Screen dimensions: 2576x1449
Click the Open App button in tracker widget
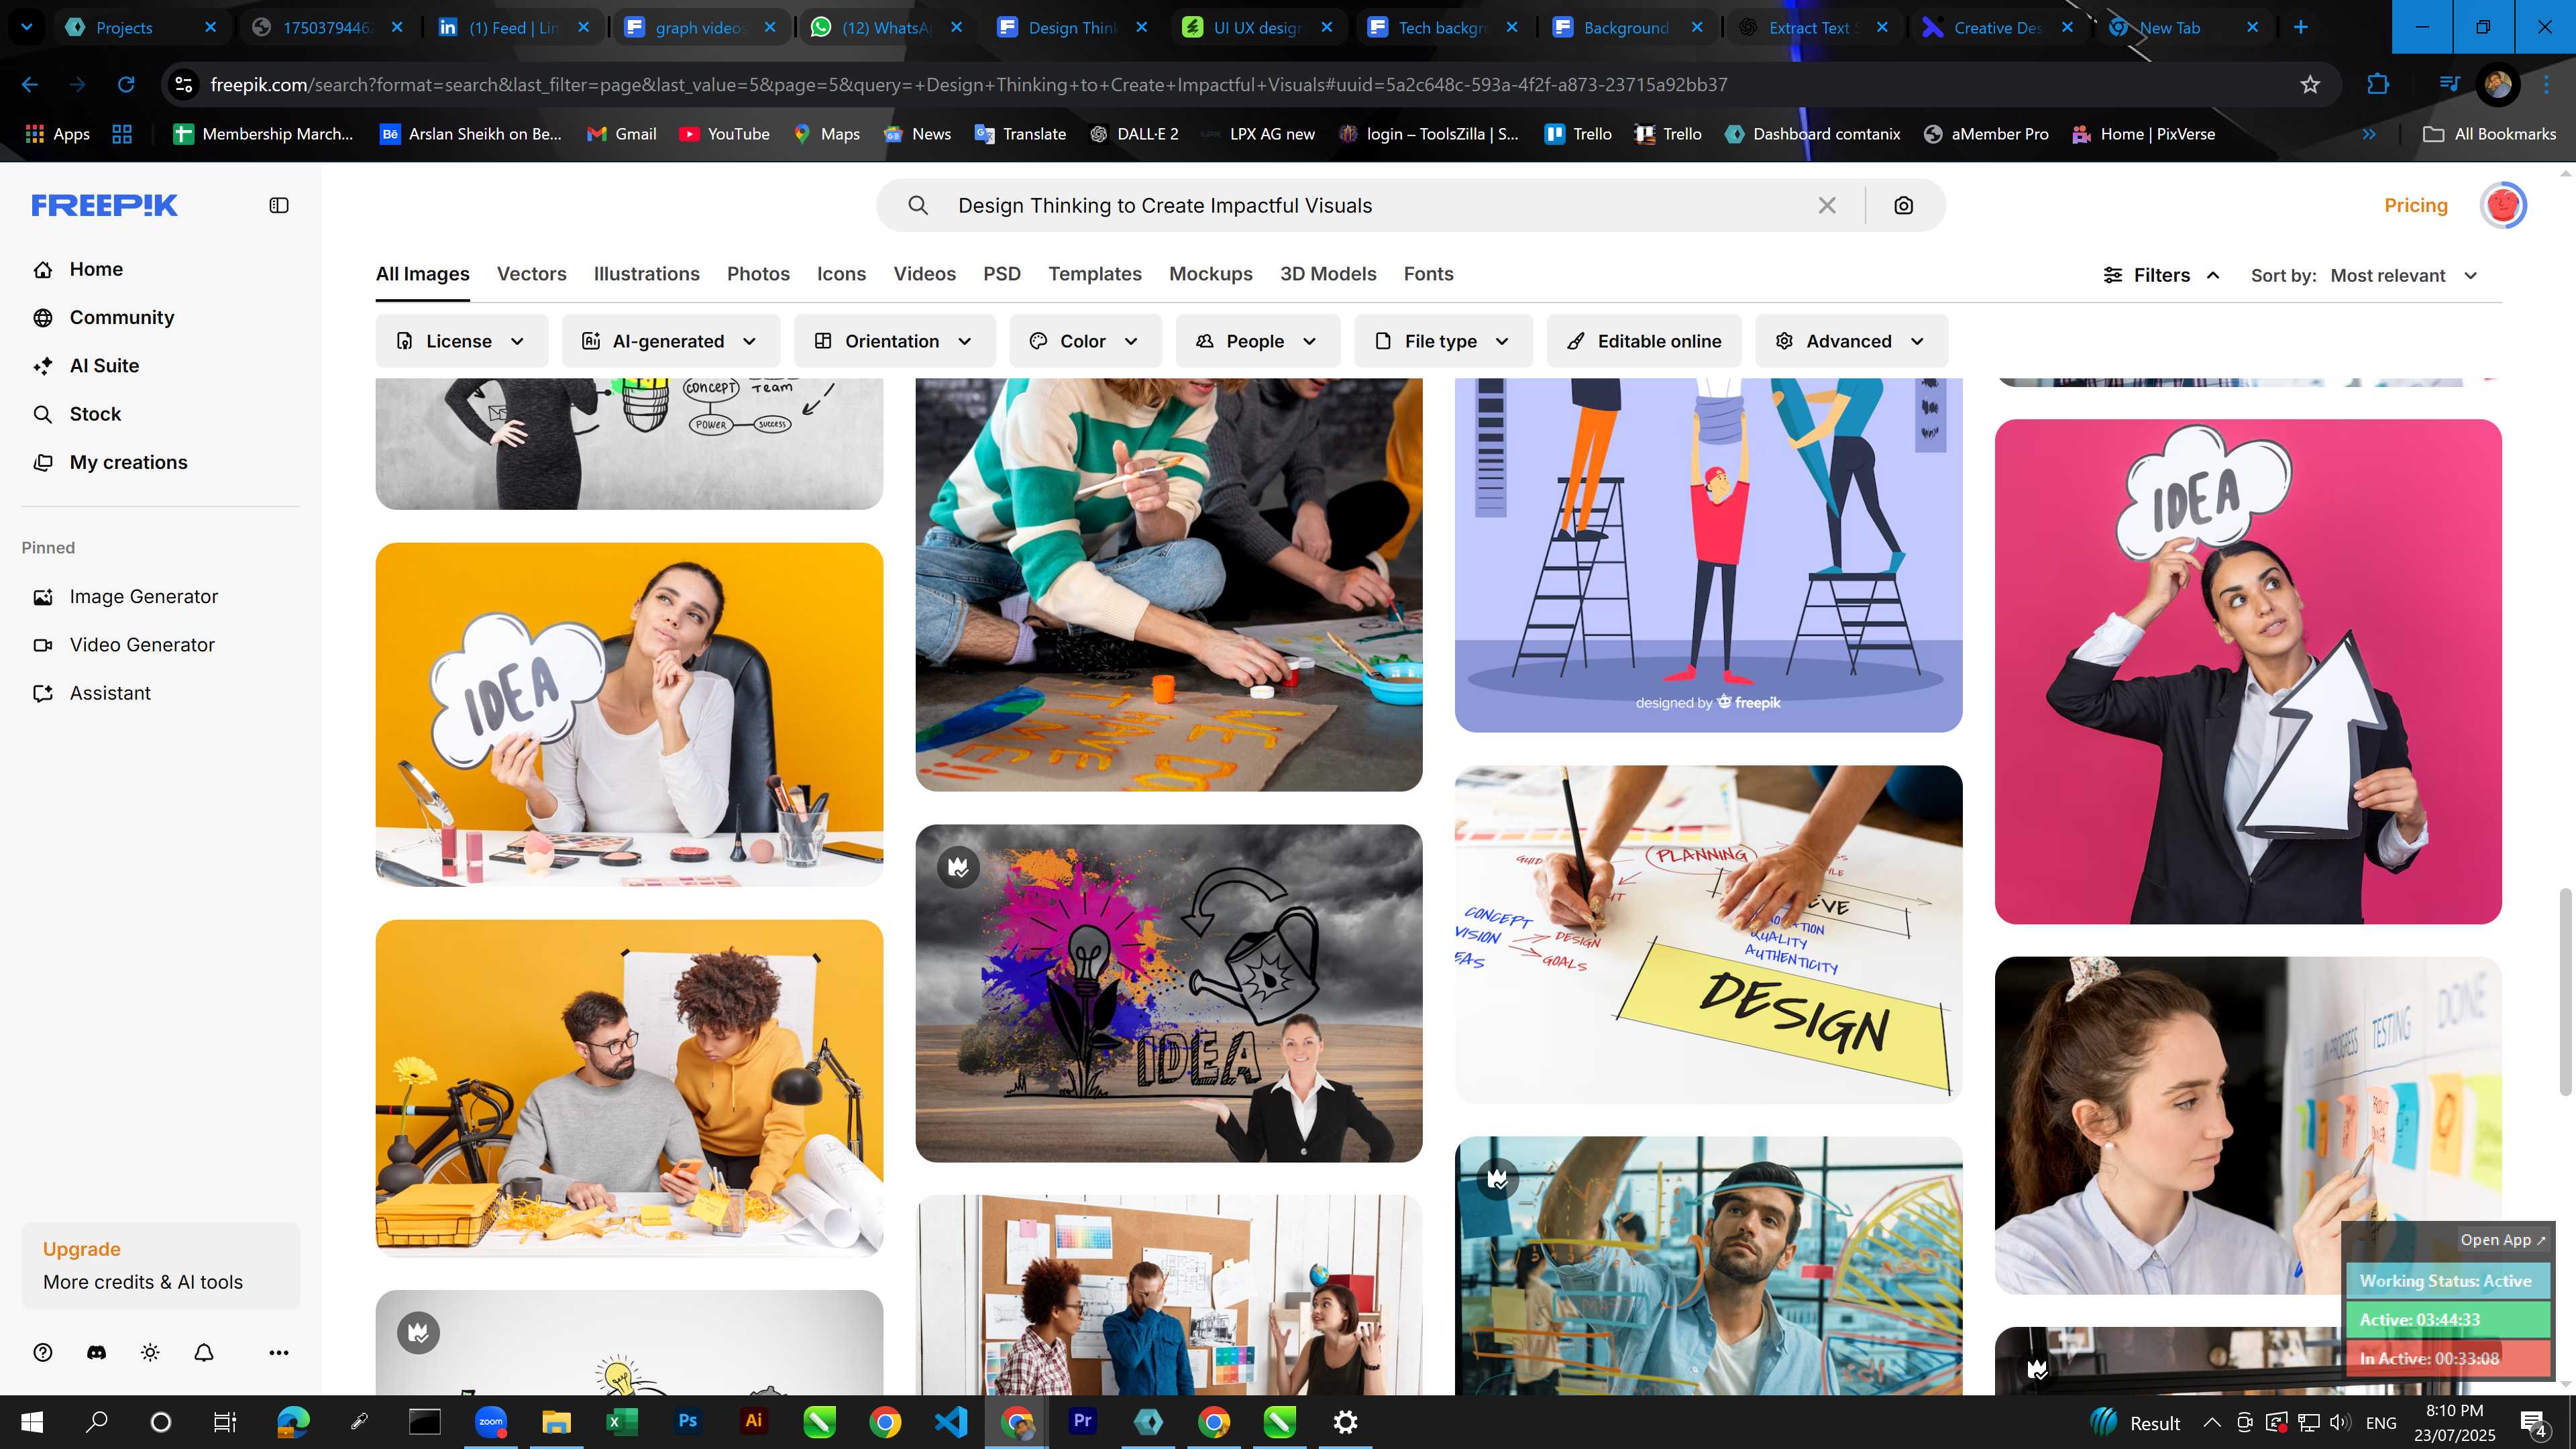click(x=2502, y=1239)
